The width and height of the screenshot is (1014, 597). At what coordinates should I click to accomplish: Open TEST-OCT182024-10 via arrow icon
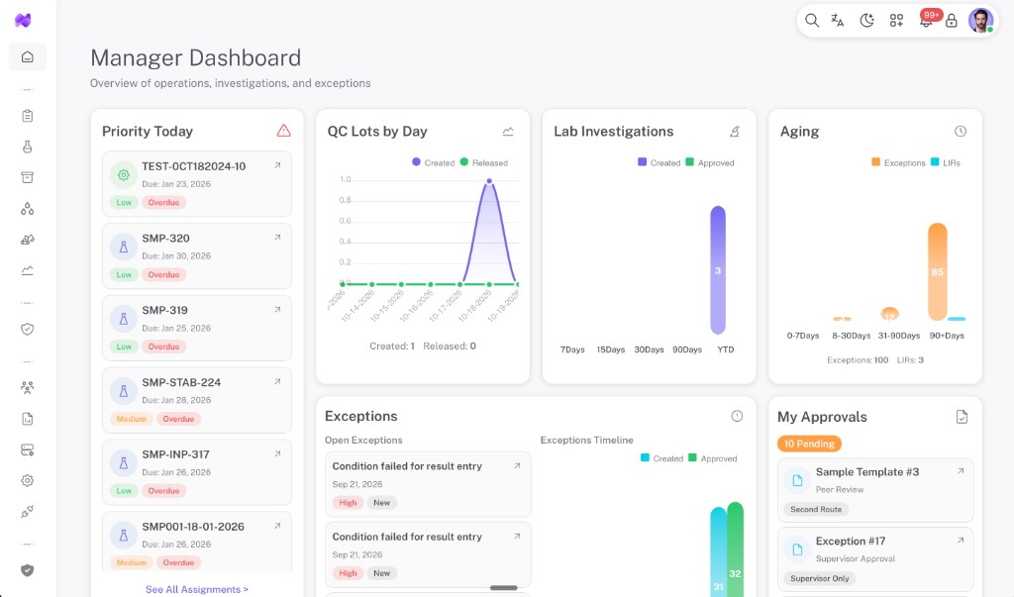(277, 165)
